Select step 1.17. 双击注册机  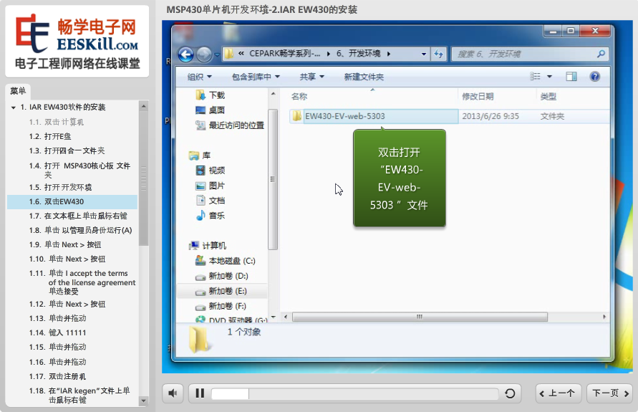(57, 376)
